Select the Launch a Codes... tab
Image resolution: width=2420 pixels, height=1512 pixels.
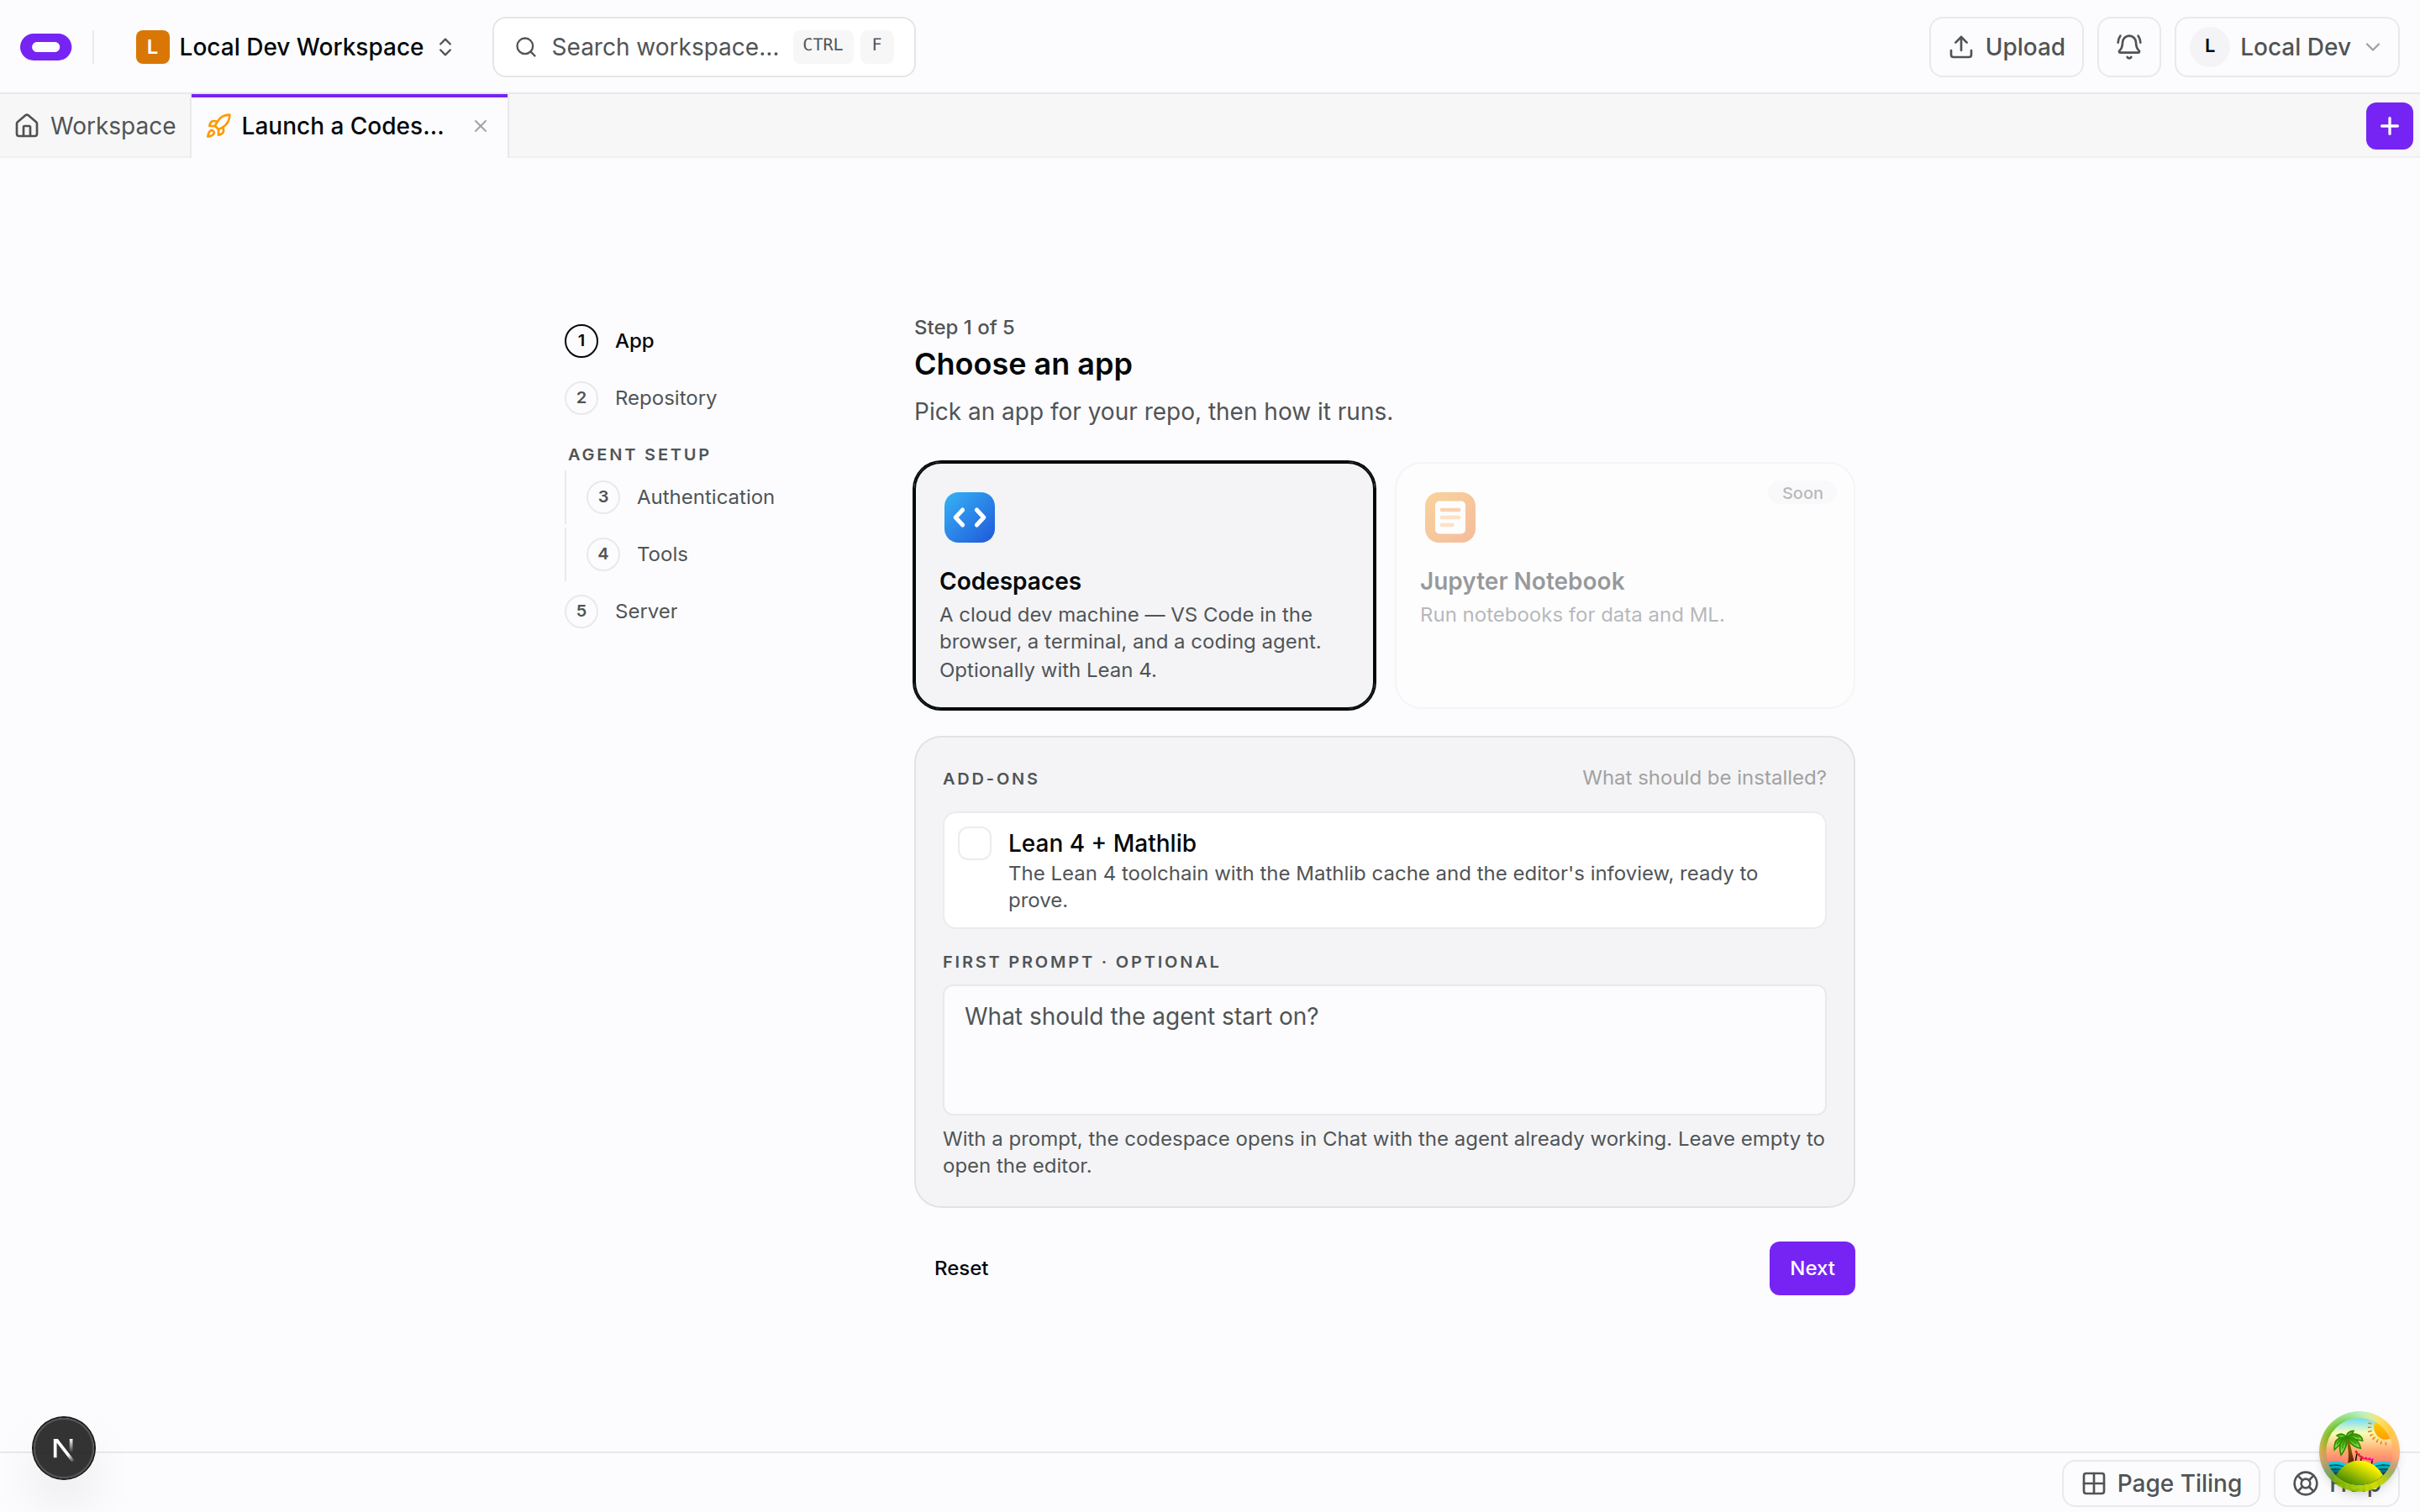[x=349, y=126]
